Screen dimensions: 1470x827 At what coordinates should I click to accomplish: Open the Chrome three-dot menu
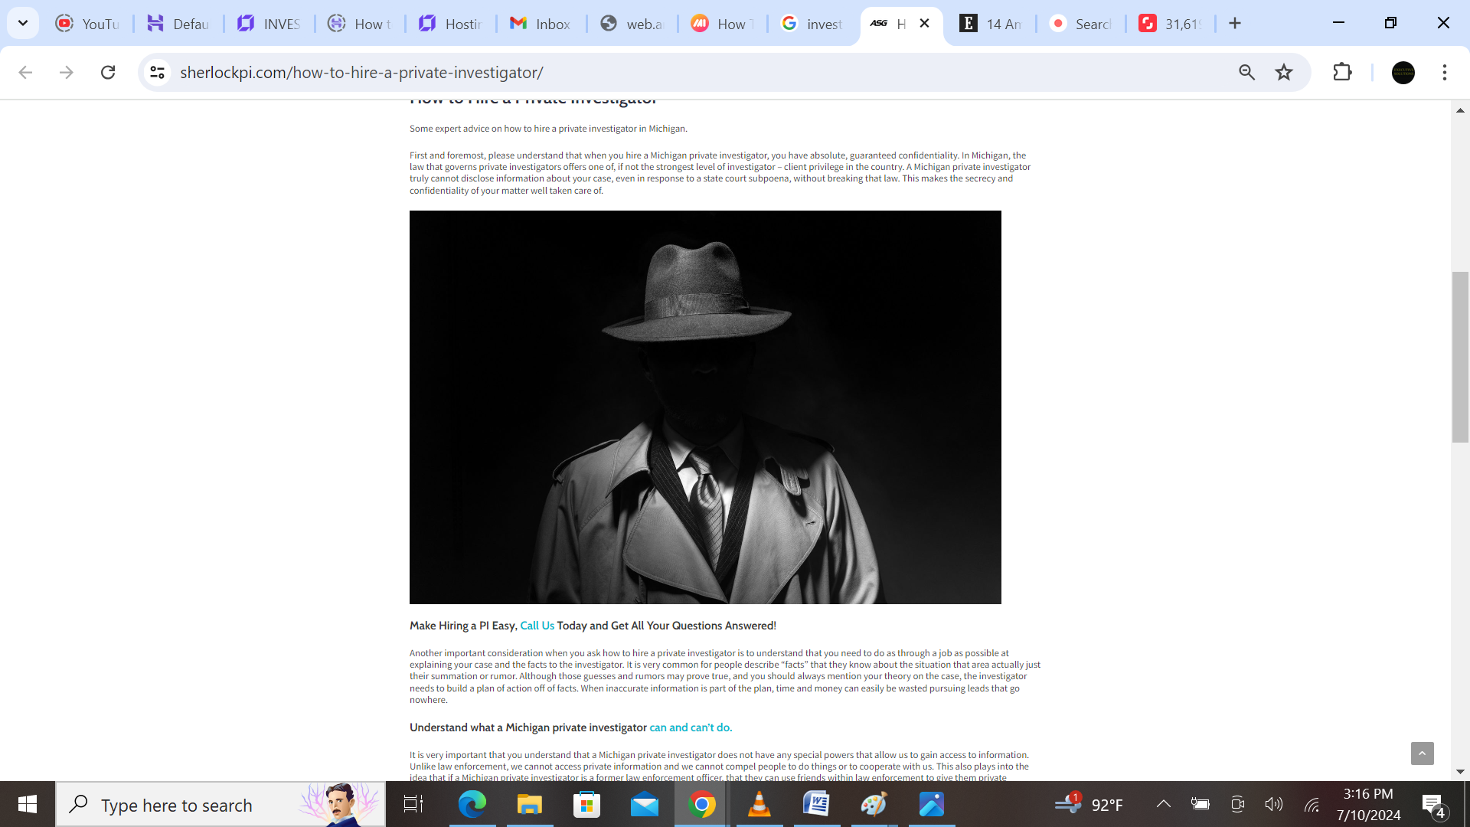(x=1444, y=72)
